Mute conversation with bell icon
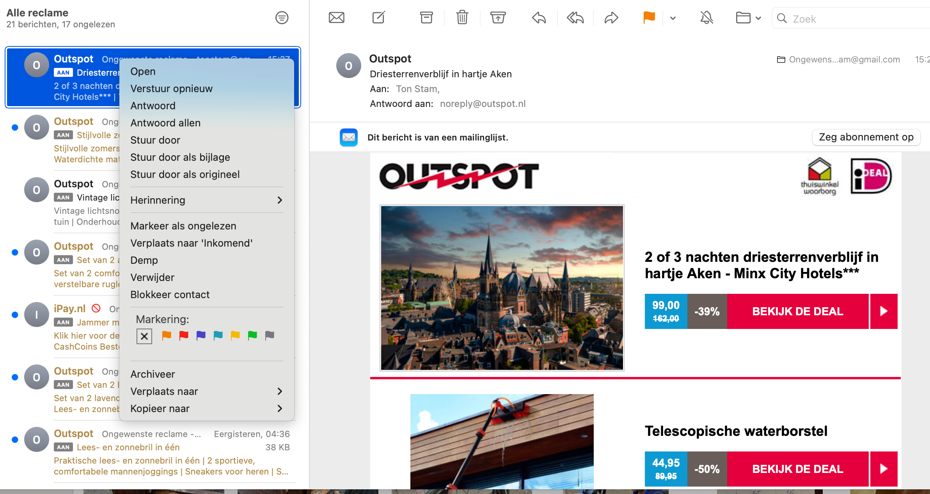Viewport: 930px width, 494px height. click(706, 18)
